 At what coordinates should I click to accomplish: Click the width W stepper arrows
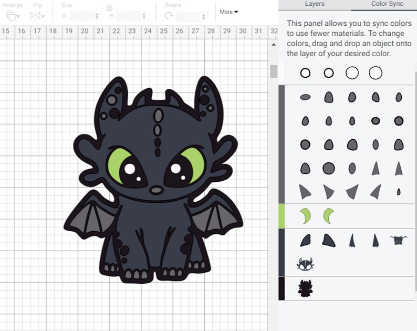[97, 16]
